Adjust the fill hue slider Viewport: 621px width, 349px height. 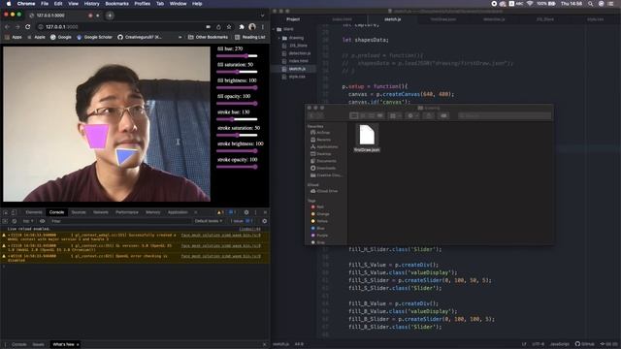click(x=237, y=56)
